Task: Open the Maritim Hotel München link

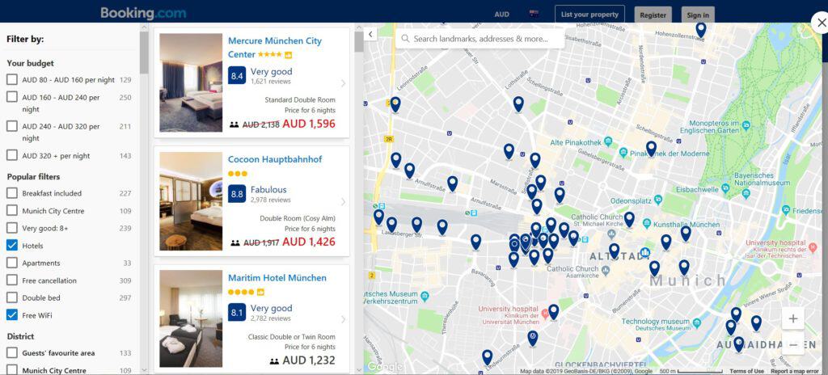Action: click(x=277, y=277)
